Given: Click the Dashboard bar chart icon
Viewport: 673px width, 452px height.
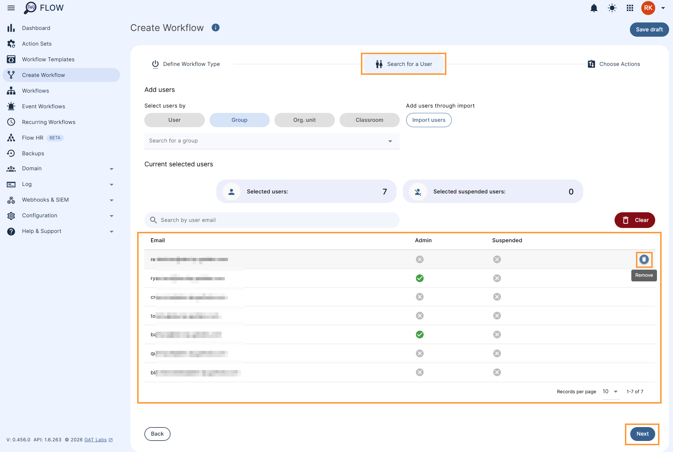Looking at the screenshot, I should (11, 28).
